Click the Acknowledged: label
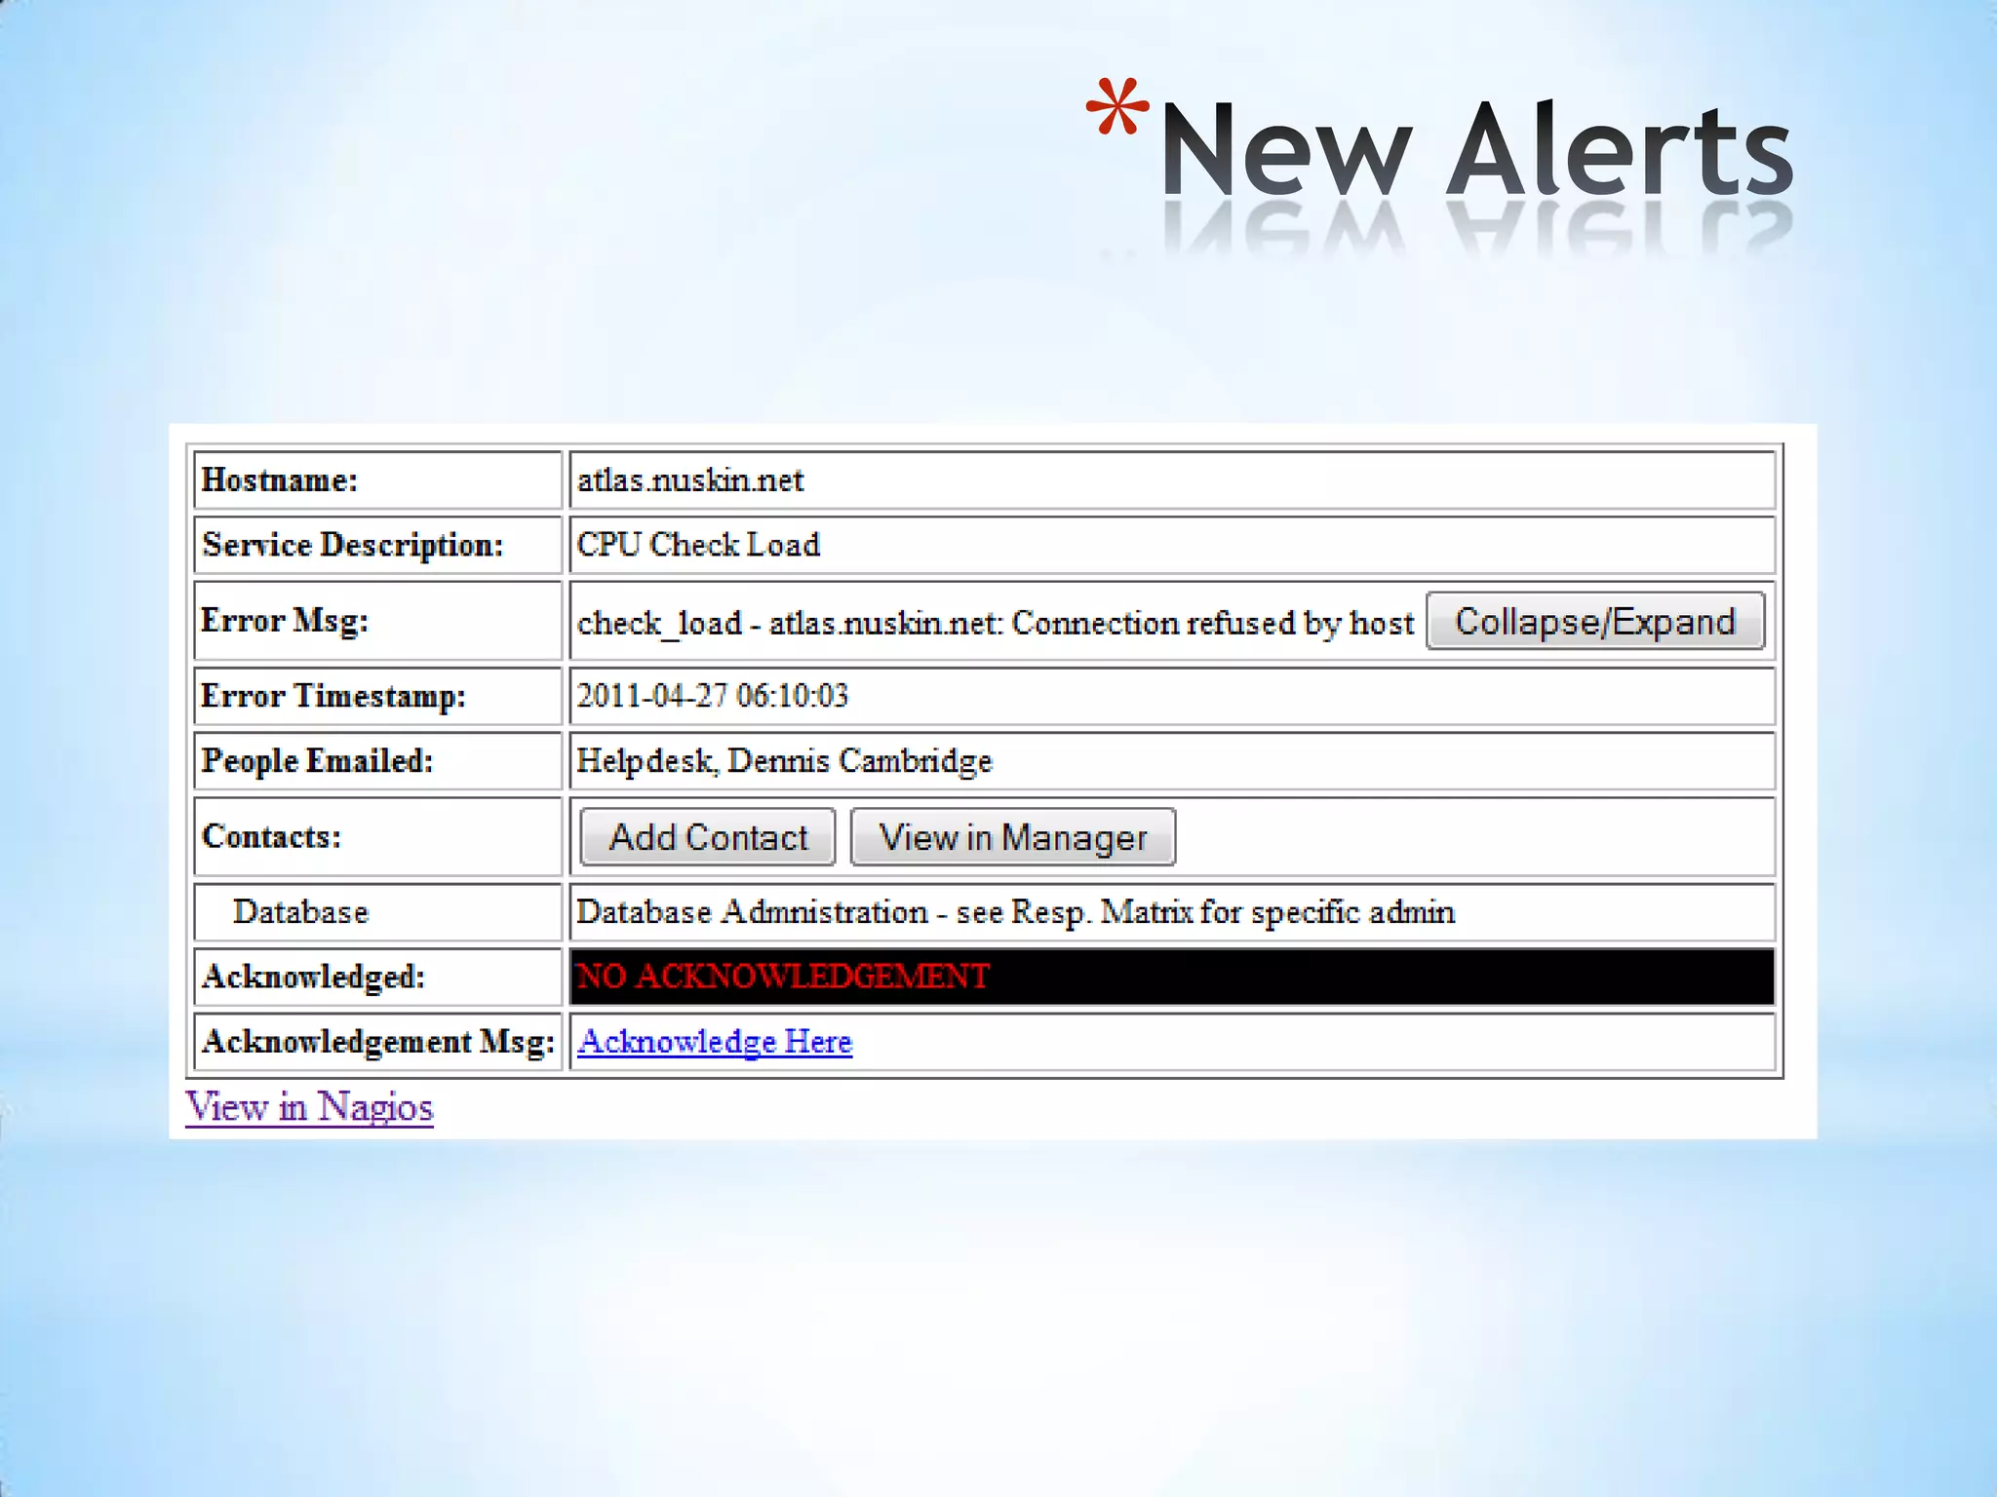 click(x=313, y=977)
